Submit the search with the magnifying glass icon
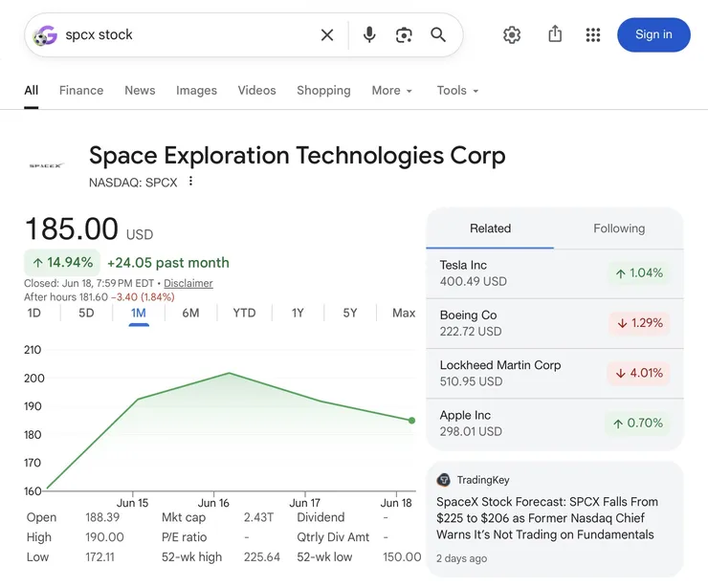 pyautogui.click(x=438, y=34)
